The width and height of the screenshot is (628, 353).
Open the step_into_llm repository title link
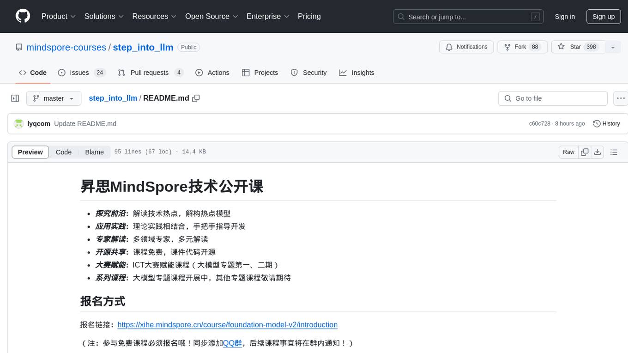[143, 47]
